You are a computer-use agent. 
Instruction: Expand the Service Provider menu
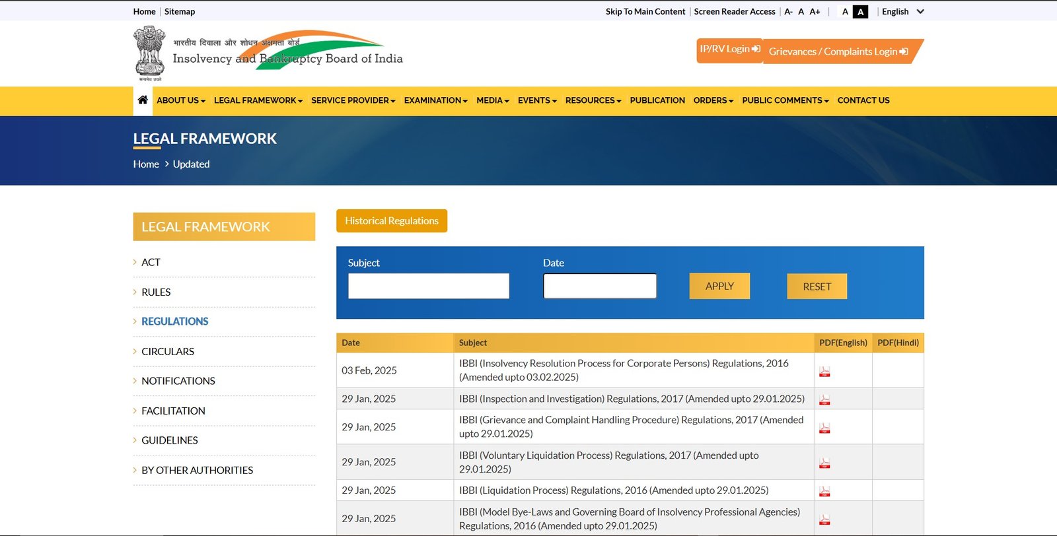point(353,100)
